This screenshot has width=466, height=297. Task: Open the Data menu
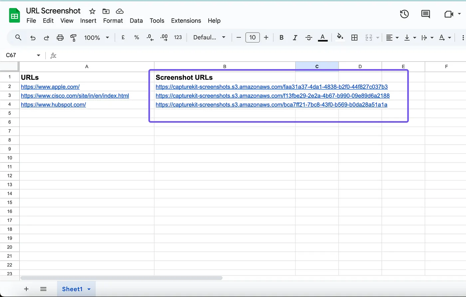[136, 21]
